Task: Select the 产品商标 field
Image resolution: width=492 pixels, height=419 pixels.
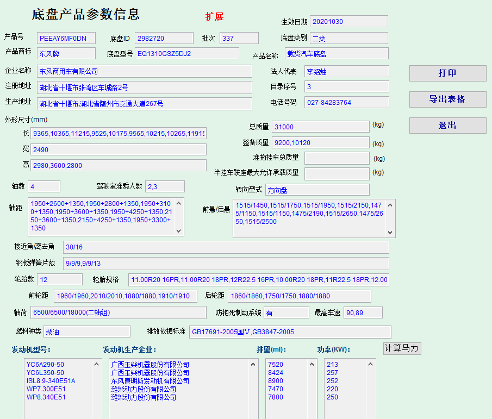Action: pos(66,53)
